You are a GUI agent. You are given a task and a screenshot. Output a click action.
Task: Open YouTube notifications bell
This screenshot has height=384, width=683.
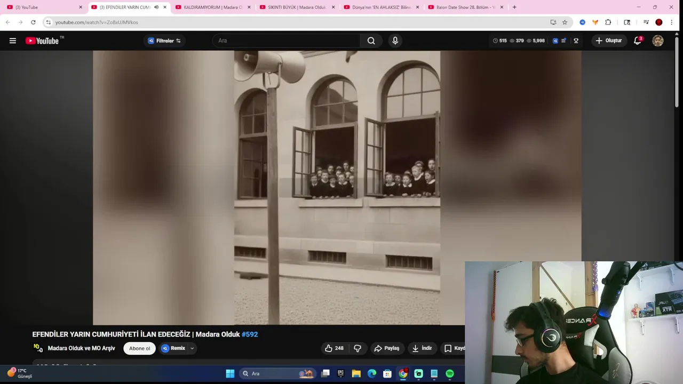click(x=638, y=41)
